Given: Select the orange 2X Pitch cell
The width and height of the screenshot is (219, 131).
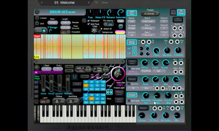Looking at the screenshot, I should (91, 99).
